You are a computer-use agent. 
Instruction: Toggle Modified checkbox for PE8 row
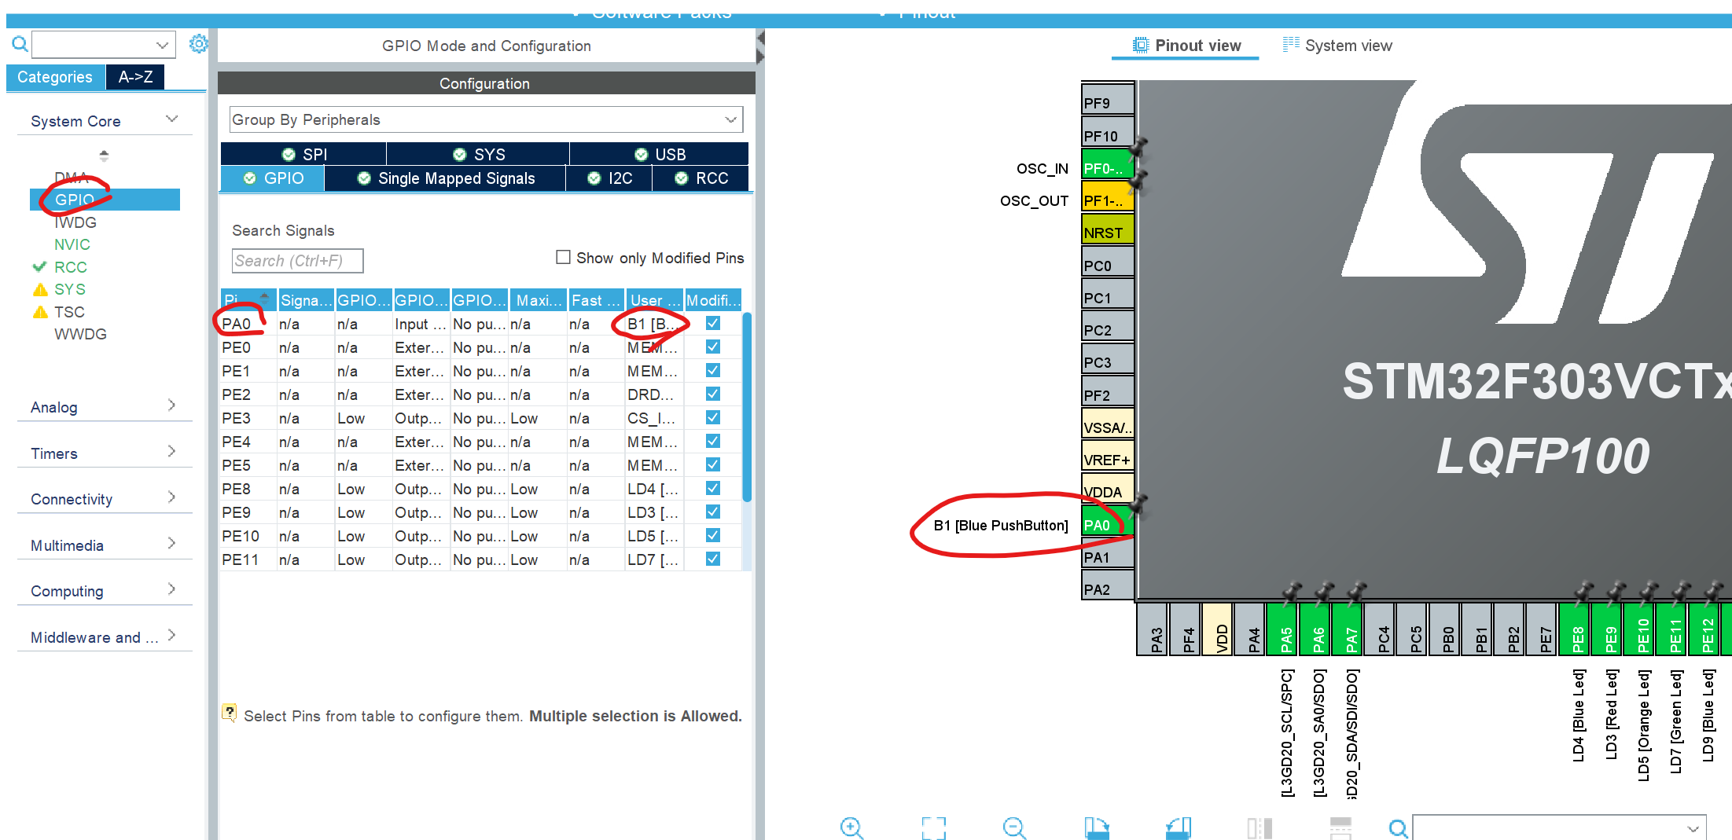712,488
